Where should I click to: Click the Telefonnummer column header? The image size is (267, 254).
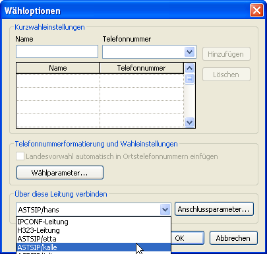pyautogui.click(x=142, y=68)
